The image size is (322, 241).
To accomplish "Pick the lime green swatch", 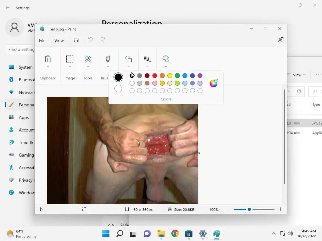I will (177, 83).
